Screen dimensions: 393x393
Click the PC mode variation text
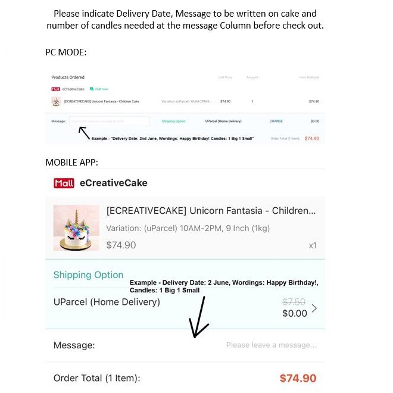pos(186,101)
